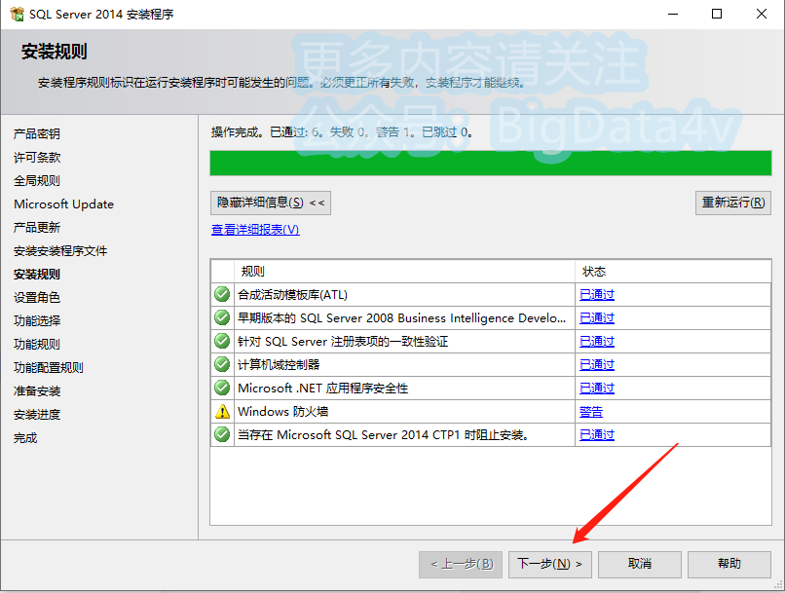Select 产品密钥 step in sidebar
785x593 pixels.
tap(37, 134)
